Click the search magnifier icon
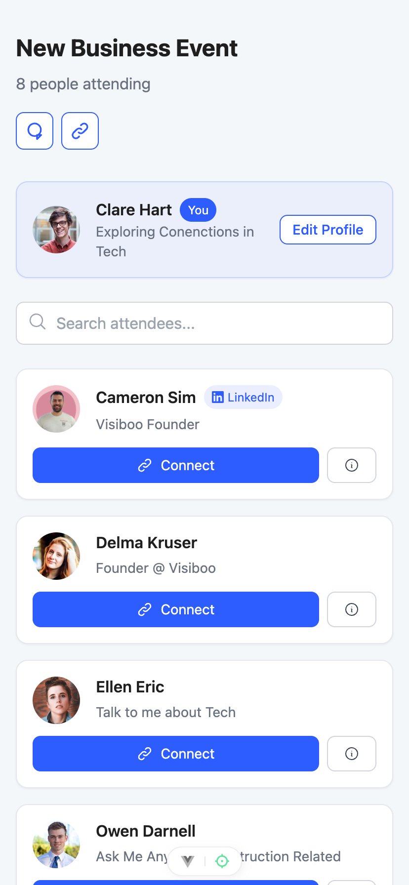The image size is (409, 885). [38, 322]
